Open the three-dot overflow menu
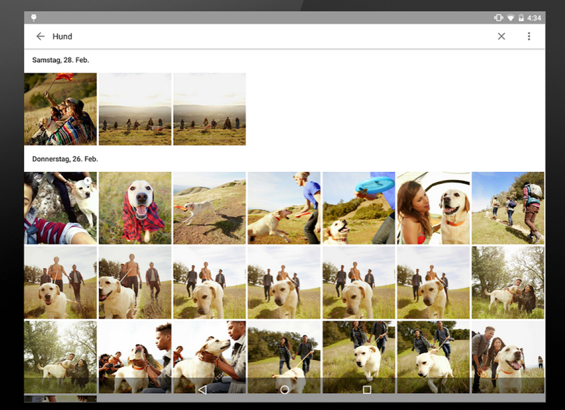Screen dimensions: 565x410 click(x=529, y=37)
